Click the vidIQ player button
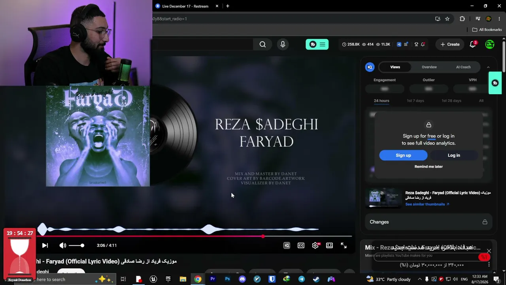This screenshot has height=285, width=506. (x=287, y=245)
